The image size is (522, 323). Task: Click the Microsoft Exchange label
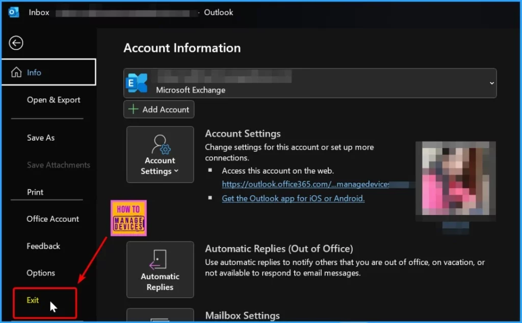(x=191, y=90)
